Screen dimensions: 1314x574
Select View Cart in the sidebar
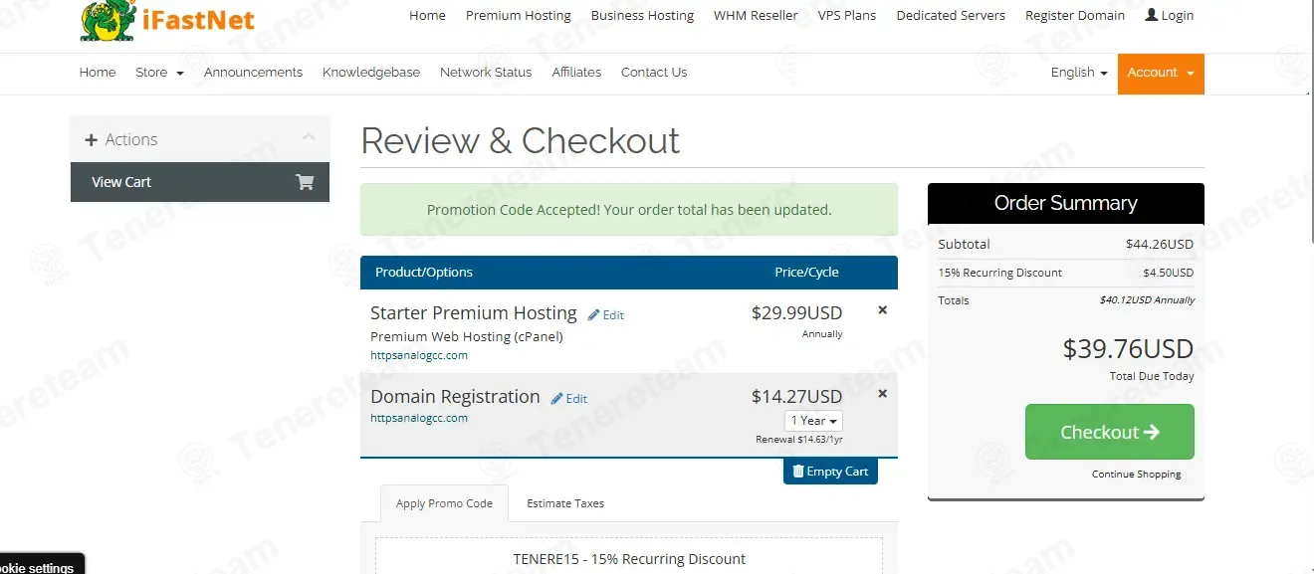[200, 182]
